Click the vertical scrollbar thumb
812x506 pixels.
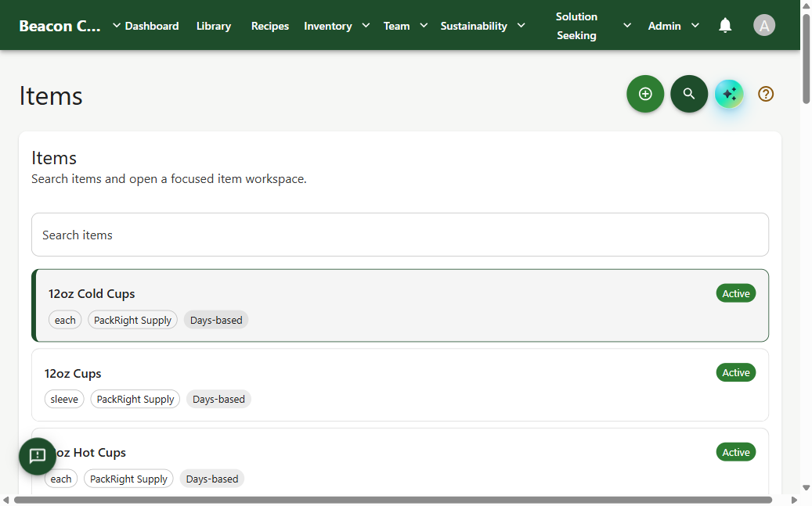click(x=806, y=59)
